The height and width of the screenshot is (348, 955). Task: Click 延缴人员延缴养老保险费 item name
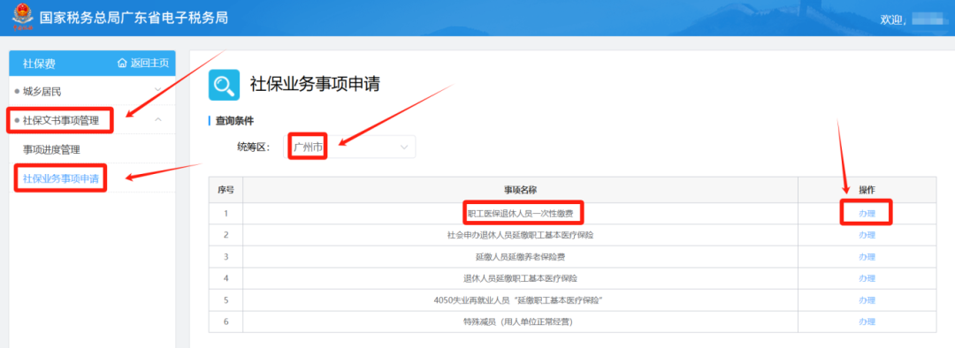pos(520,257)
